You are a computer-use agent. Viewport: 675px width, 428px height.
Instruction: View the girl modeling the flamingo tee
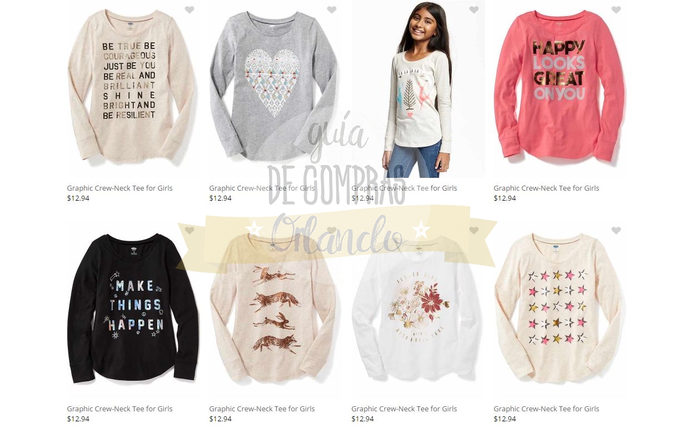pyautogui.click(x=418, y=89)
